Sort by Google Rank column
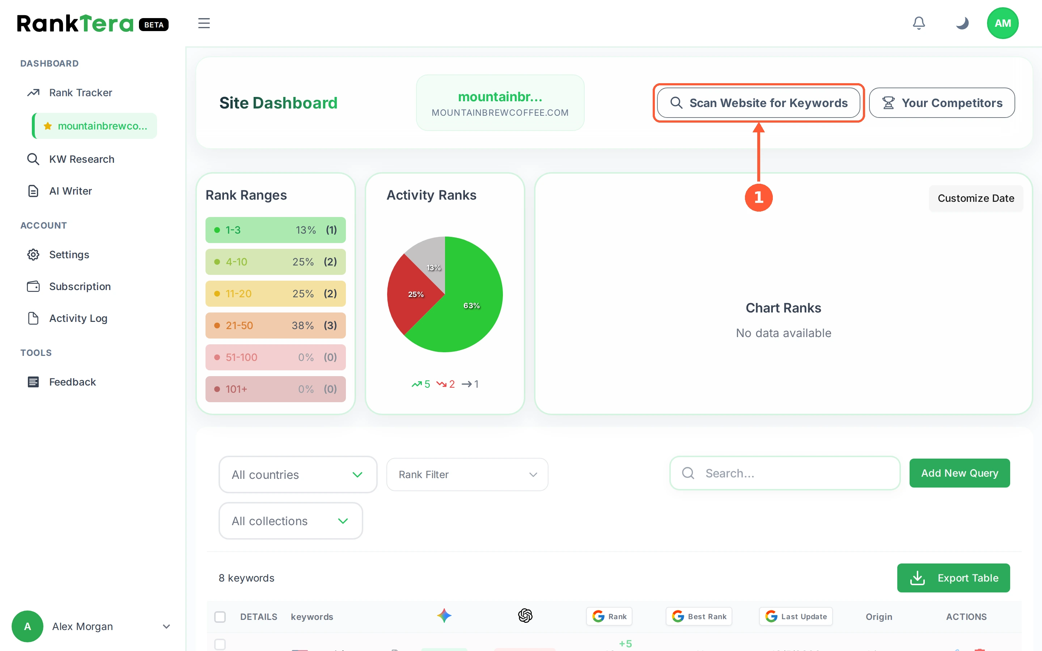 click(609, 616)
